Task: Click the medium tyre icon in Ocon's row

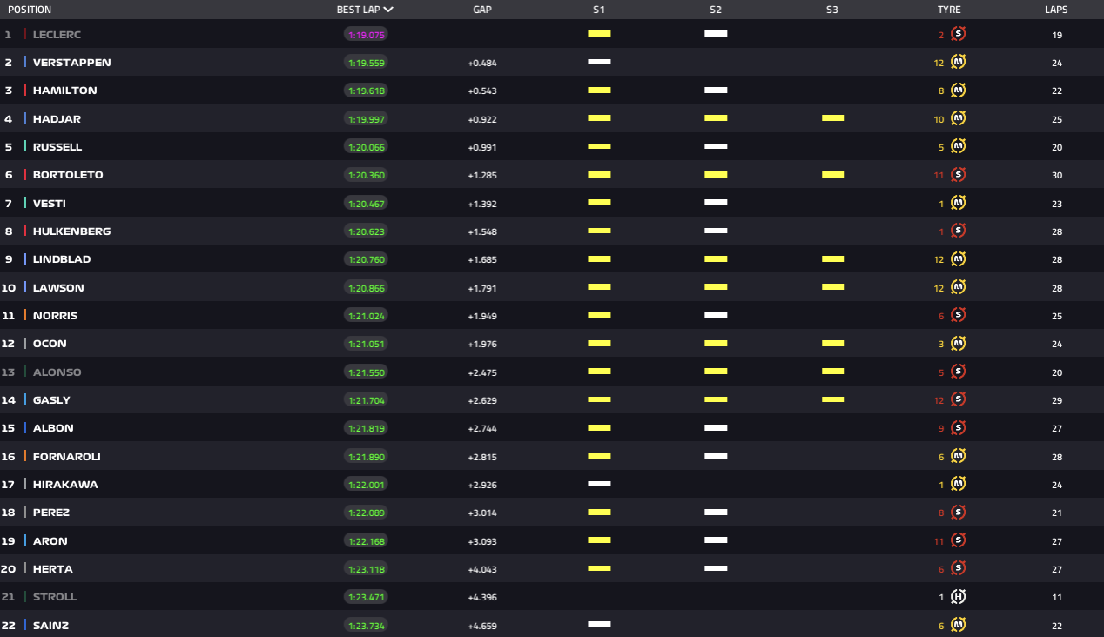Action: (959, 343)
